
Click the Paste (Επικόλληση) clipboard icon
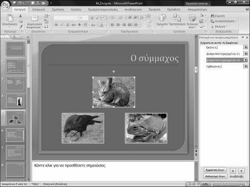10,18
